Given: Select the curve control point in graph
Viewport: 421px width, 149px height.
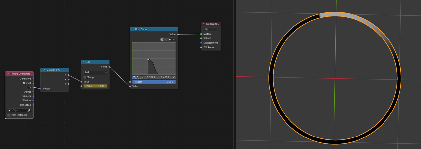Looking at the screenshot, I should 148,60.
